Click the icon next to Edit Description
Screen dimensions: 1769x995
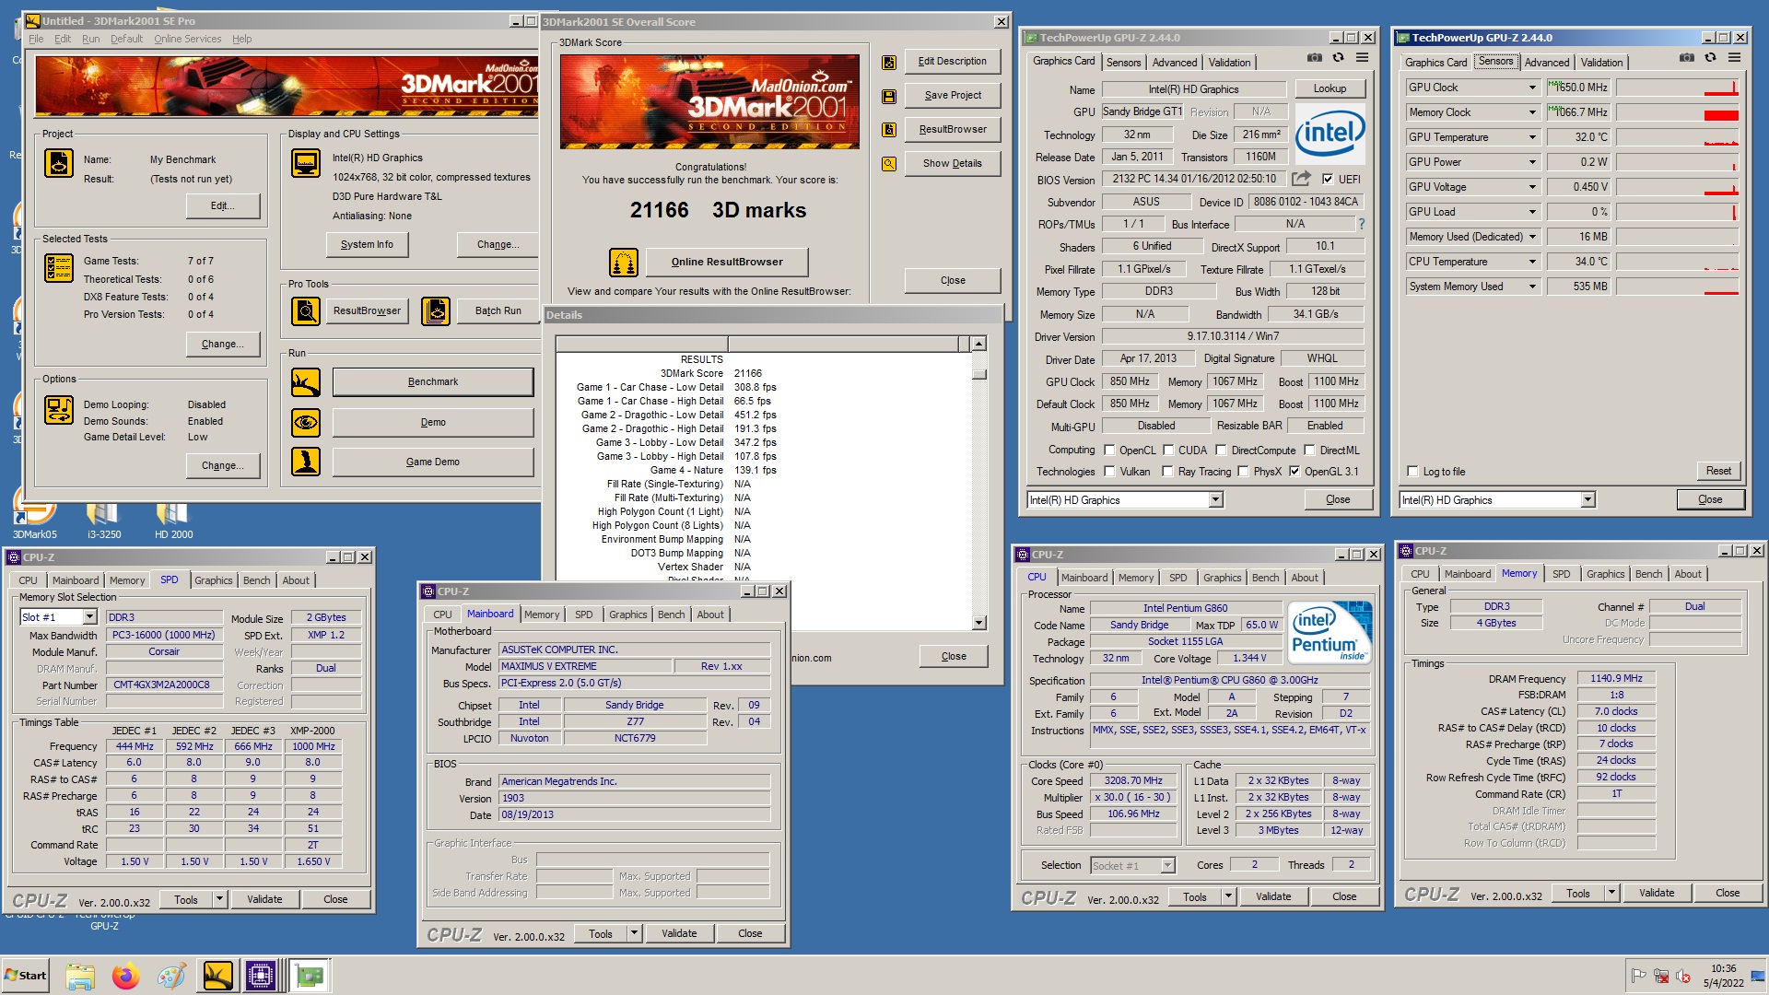coord(889,62)
